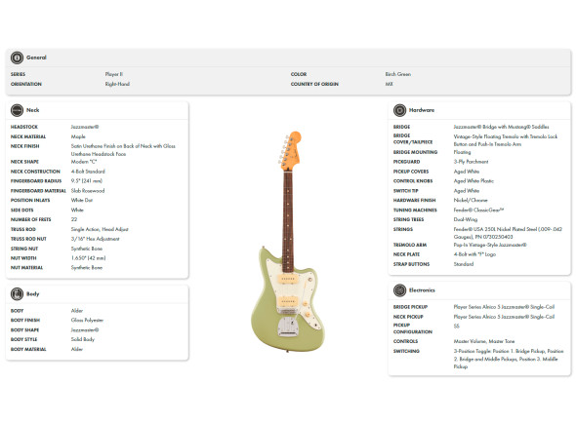Click the 'Jazzmaster Bridge with Mustang Saddles' value

coord(502,127)
